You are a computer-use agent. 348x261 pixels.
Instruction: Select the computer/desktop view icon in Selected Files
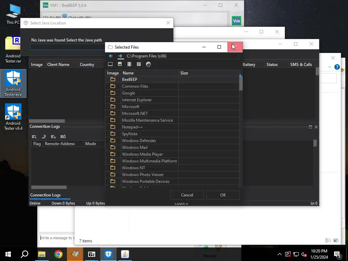point(110,64)
